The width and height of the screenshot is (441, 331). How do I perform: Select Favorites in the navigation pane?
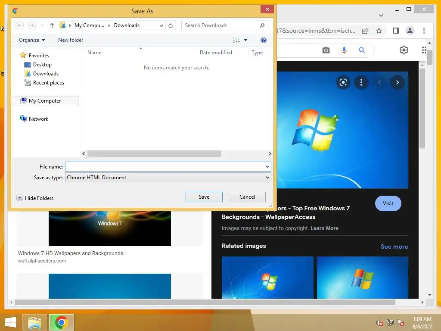39,56
